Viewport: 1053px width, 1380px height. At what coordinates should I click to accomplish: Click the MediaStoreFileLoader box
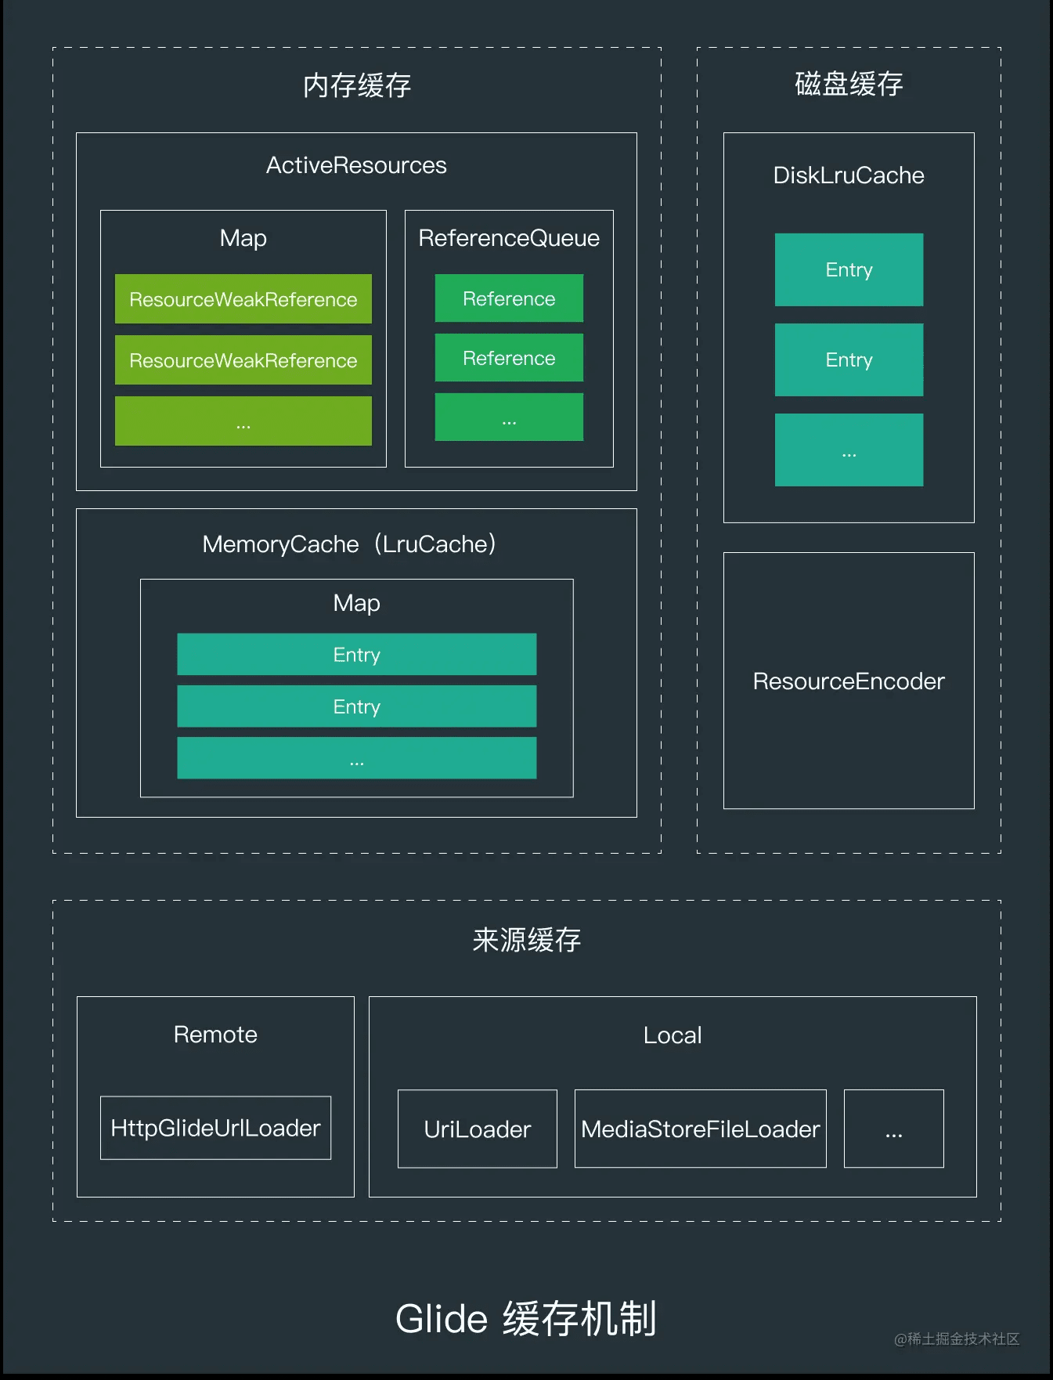pos(701,1129)
